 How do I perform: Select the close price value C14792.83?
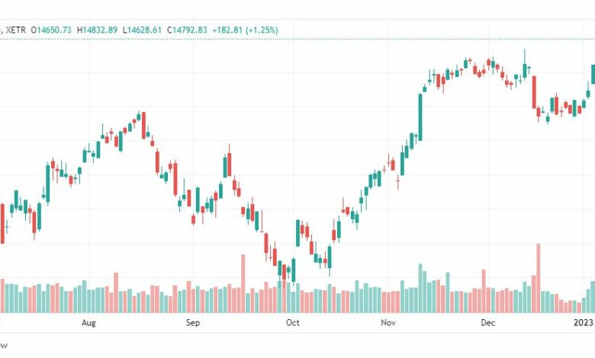coord(187,30)
